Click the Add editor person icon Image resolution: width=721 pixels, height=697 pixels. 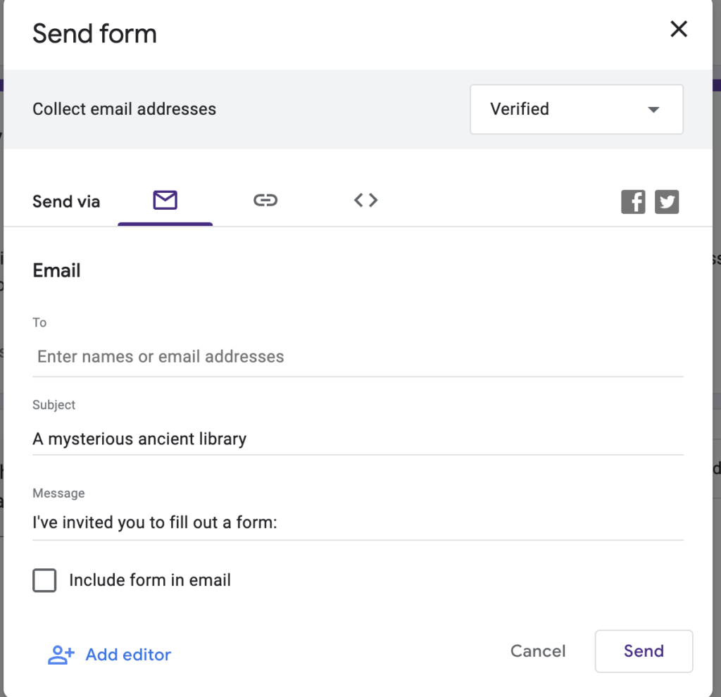tap(60, 654)
